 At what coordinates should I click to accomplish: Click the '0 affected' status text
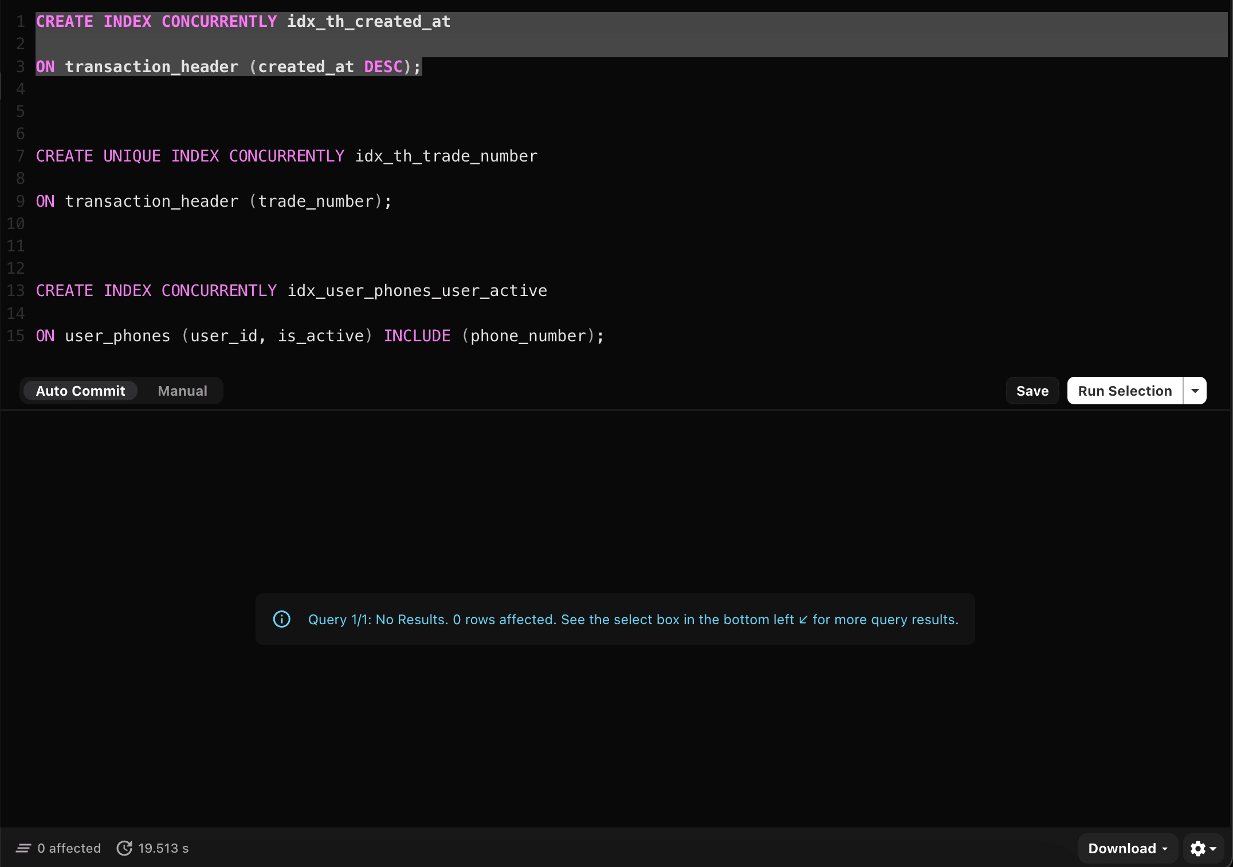69,848
